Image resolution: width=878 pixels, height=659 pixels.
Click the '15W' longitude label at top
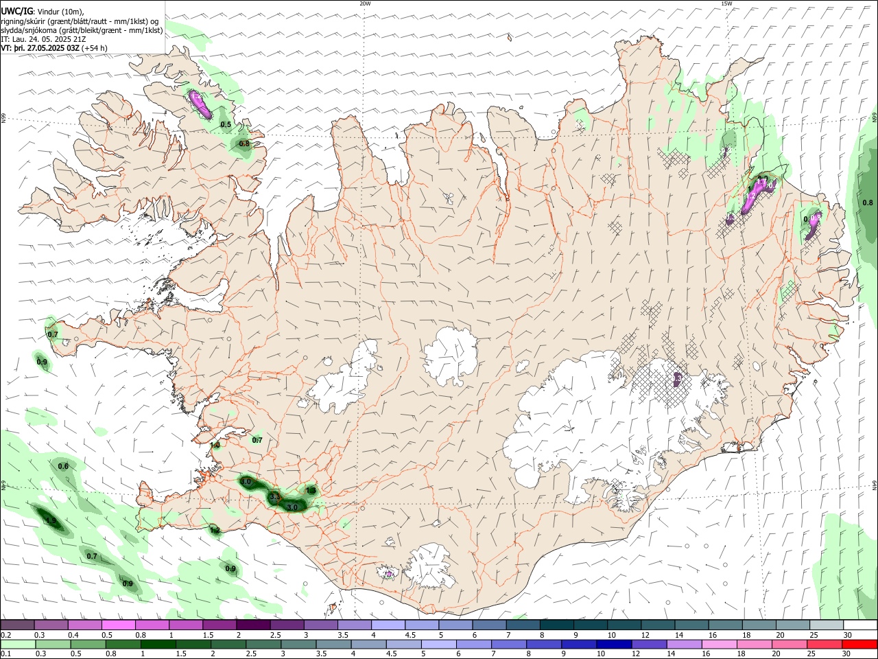[x=726, y=3]
